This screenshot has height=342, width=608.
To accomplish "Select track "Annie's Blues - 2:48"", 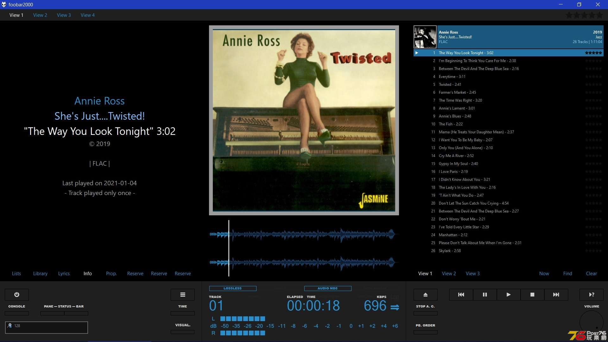I will [509, 116].
